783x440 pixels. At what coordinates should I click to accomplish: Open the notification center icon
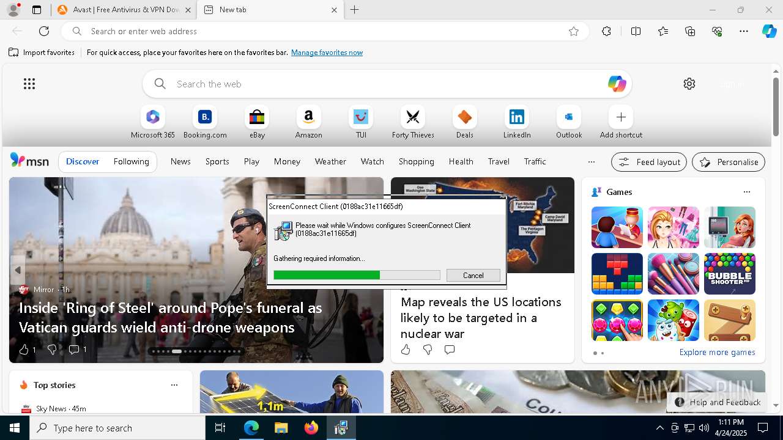tap(763, 428)
